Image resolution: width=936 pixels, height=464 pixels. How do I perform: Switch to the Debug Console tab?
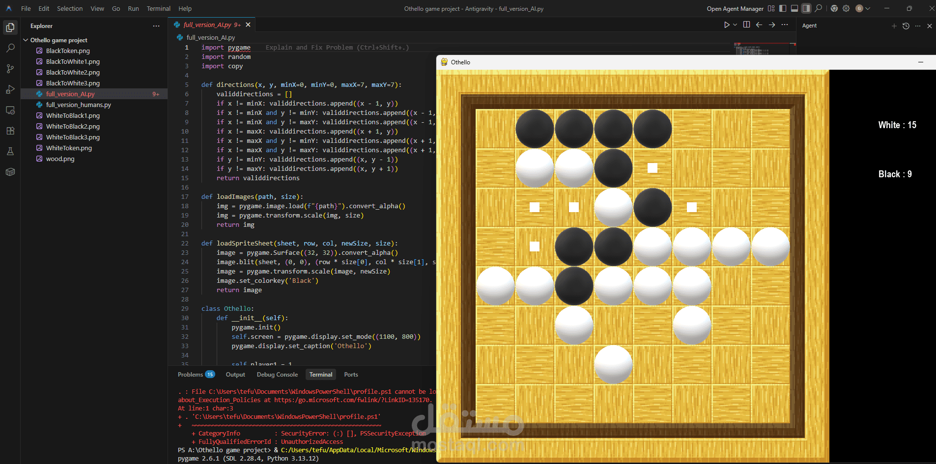pyautogui.click(x=277, y=374)
